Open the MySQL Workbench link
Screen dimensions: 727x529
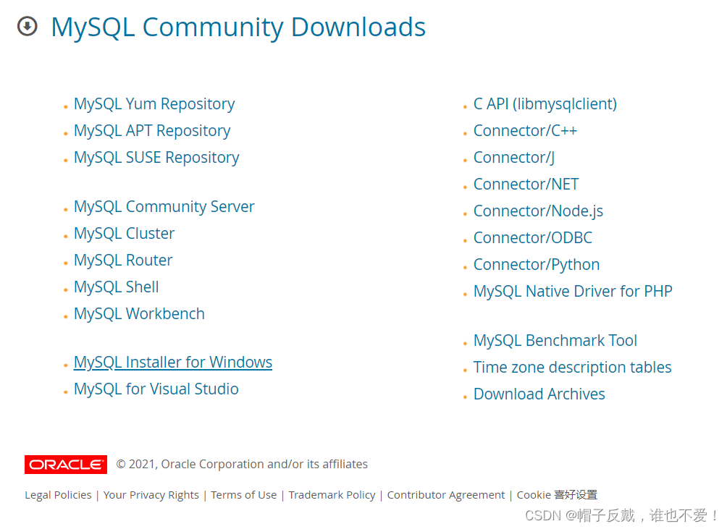(x=139, y=314)
